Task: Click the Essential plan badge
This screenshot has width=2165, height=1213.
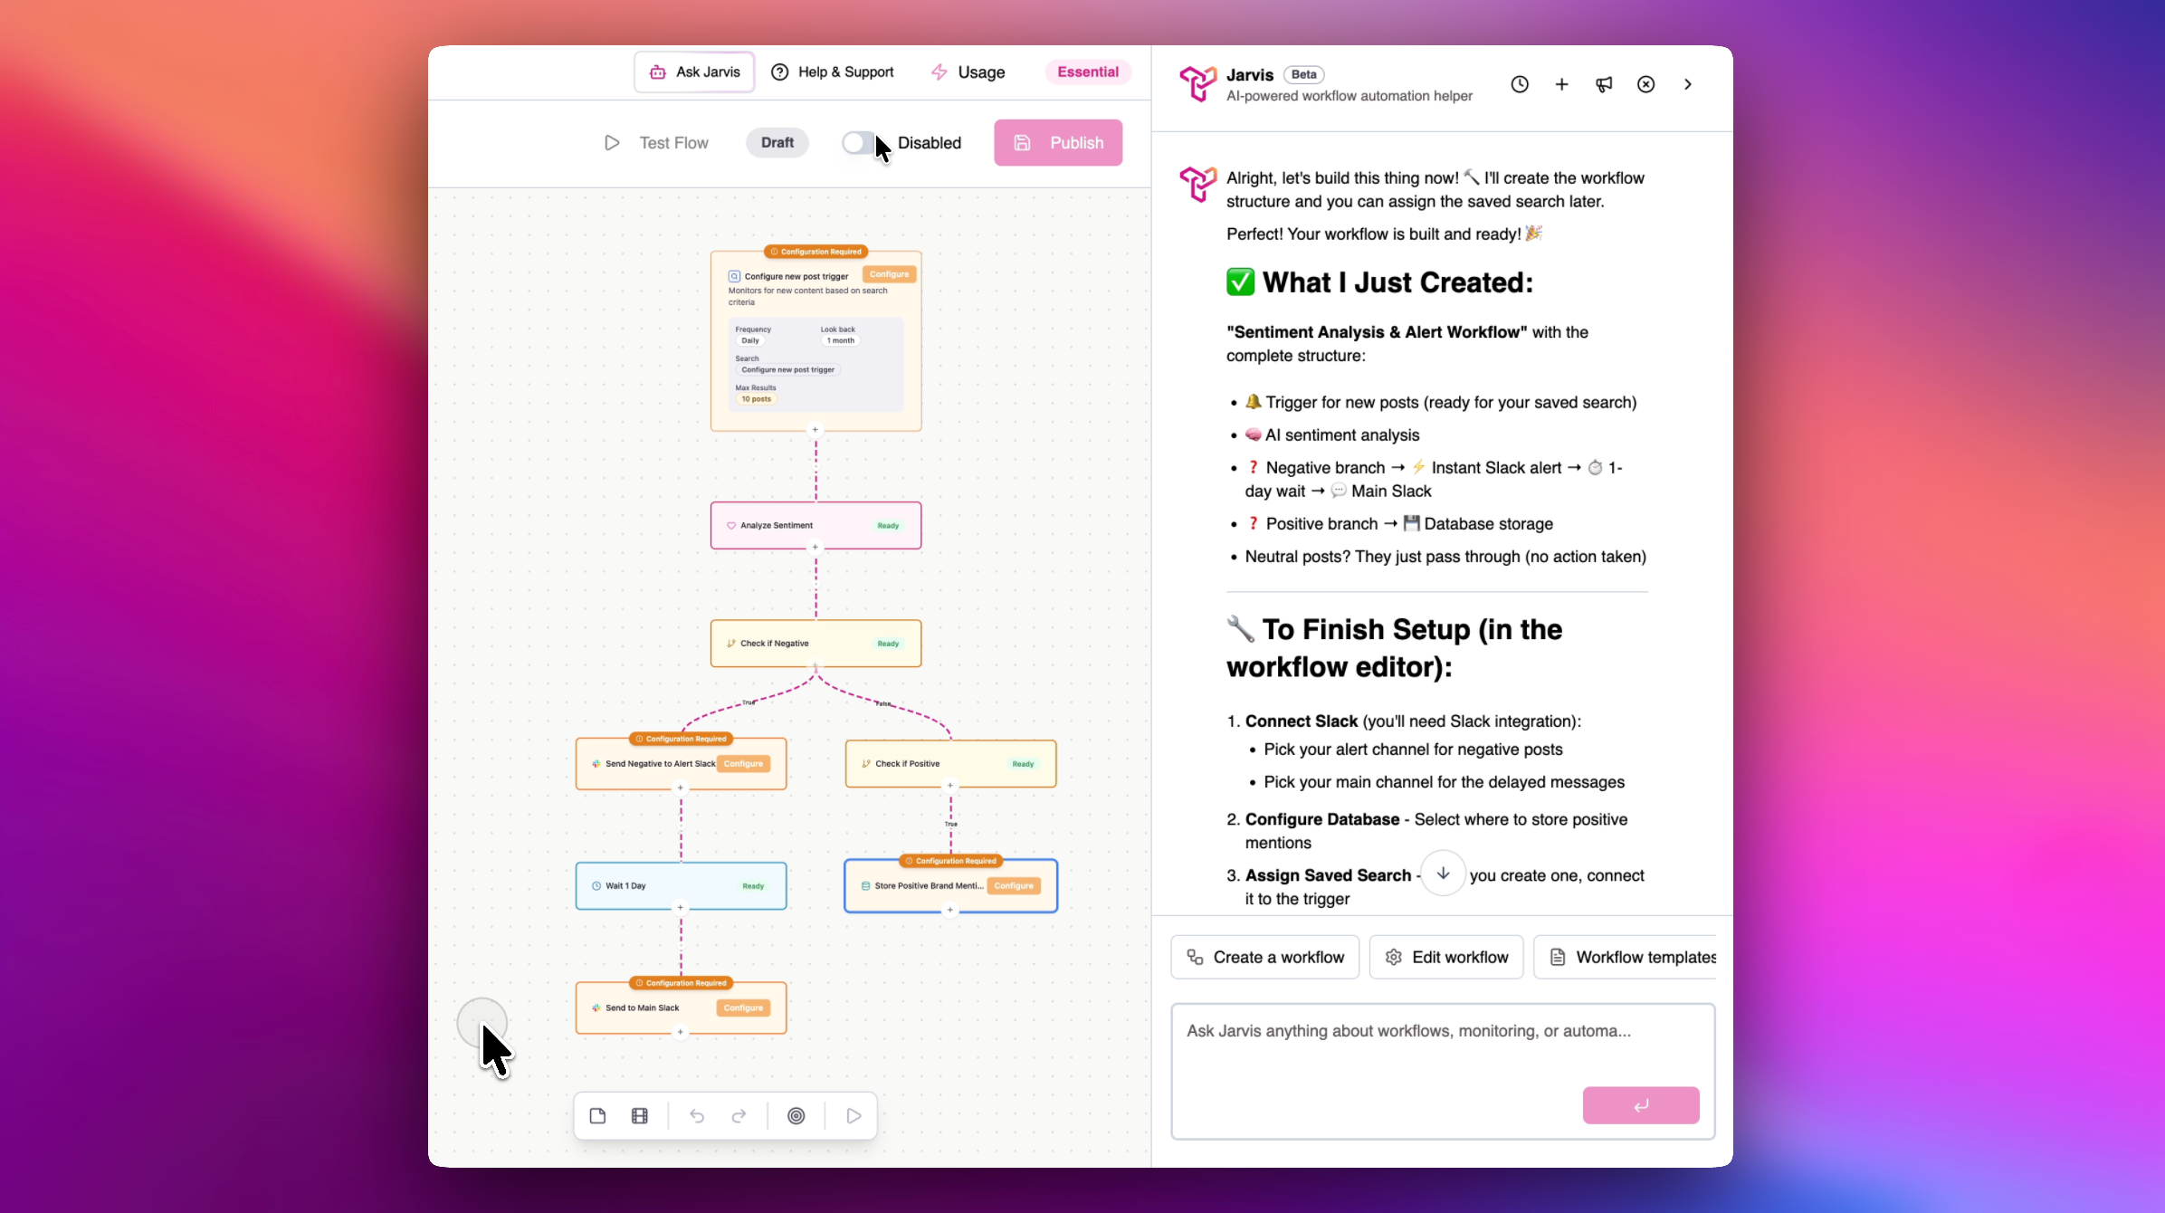Action: pos(1088,72)
